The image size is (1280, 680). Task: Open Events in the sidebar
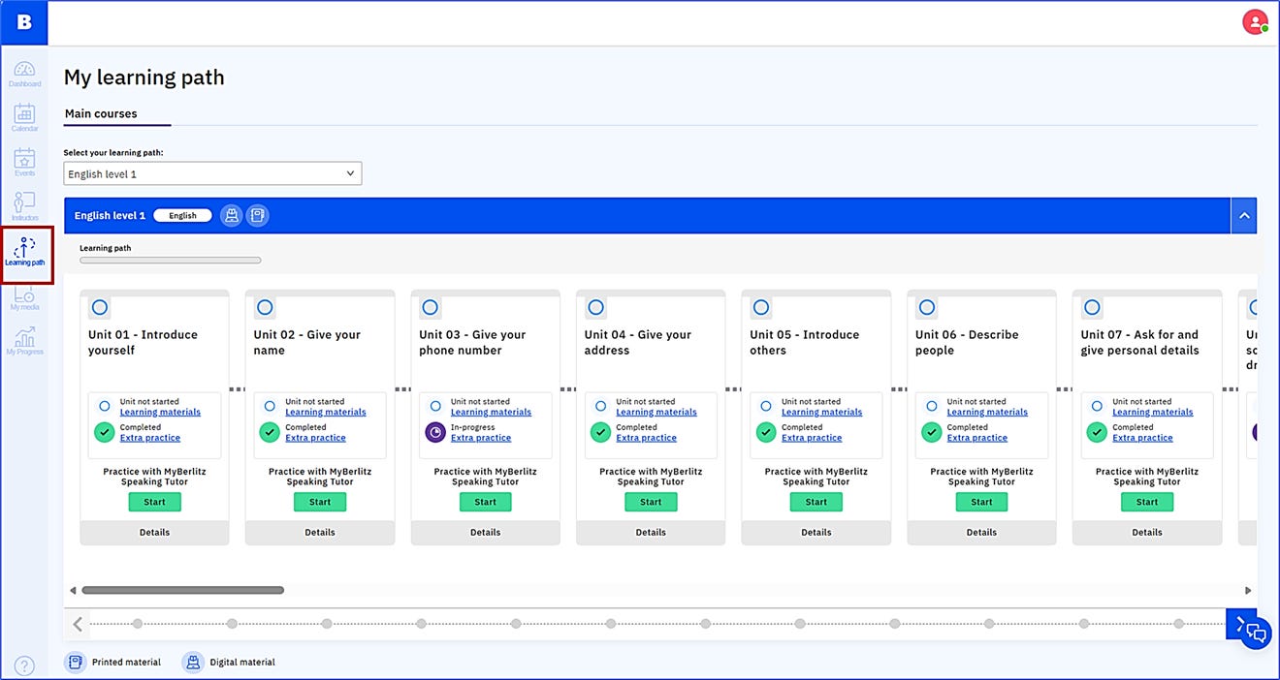point(25,163)
